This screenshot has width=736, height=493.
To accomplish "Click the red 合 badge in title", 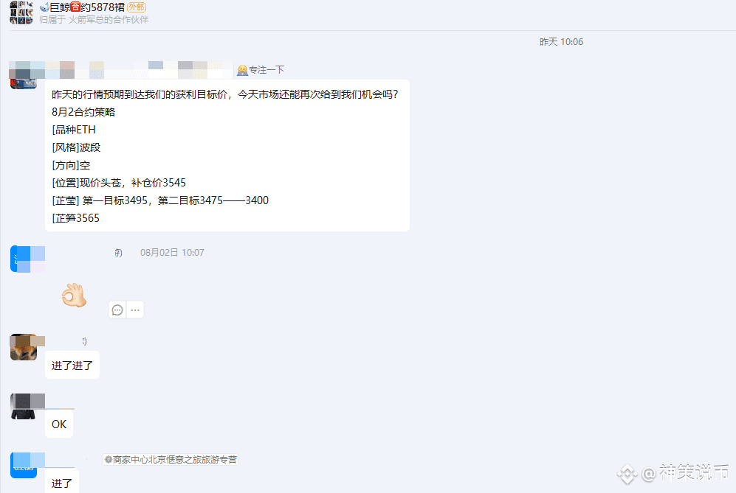I will [75, 7].
